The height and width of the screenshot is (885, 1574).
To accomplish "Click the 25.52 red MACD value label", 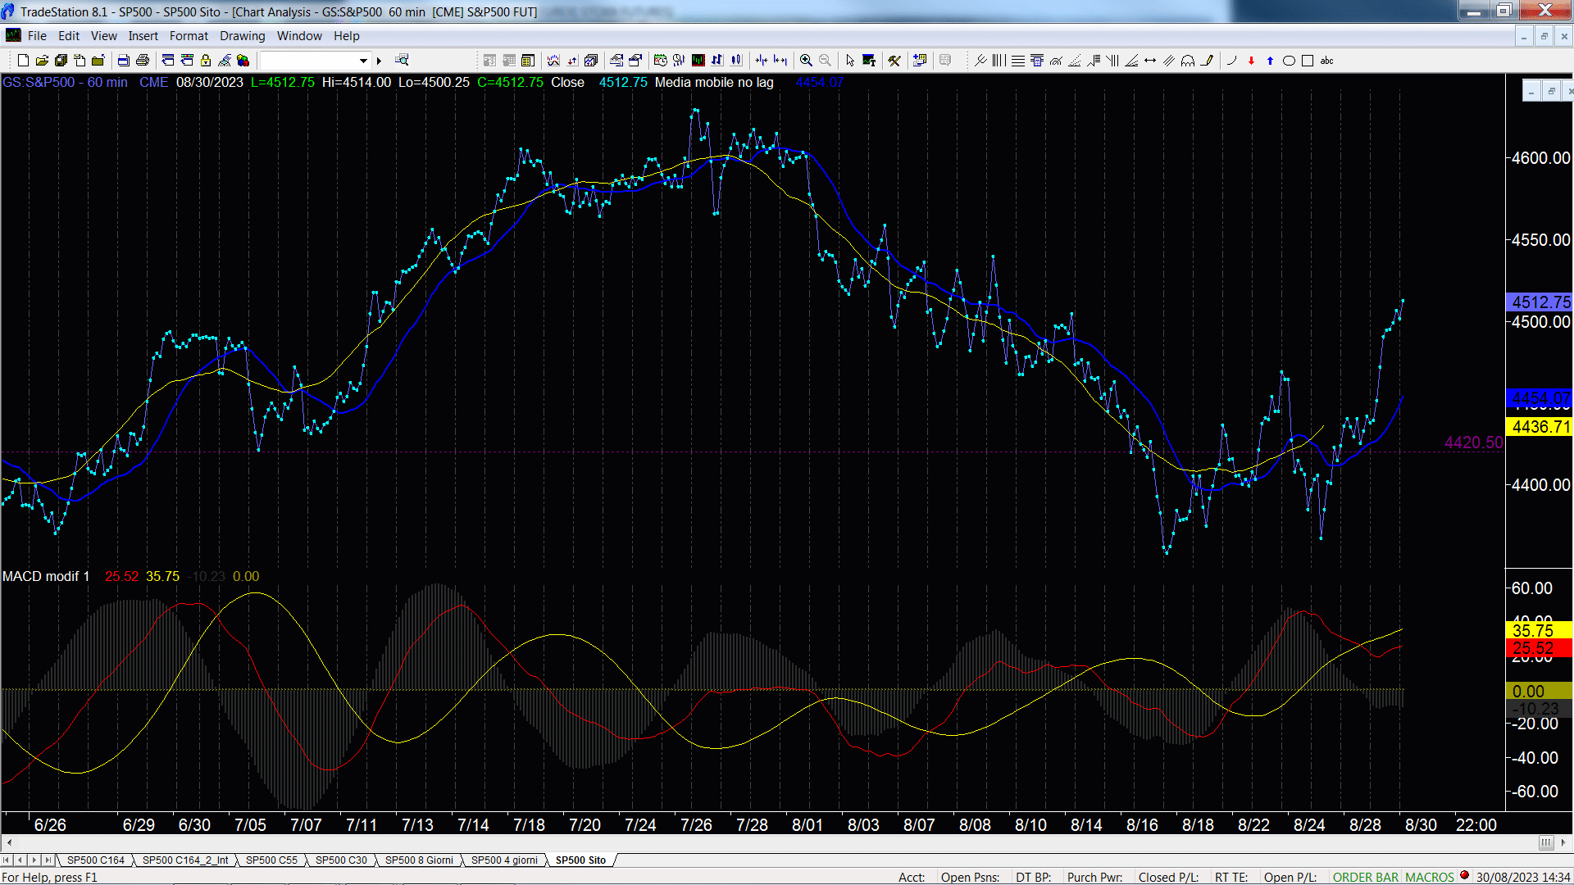I will (1540, 648).
